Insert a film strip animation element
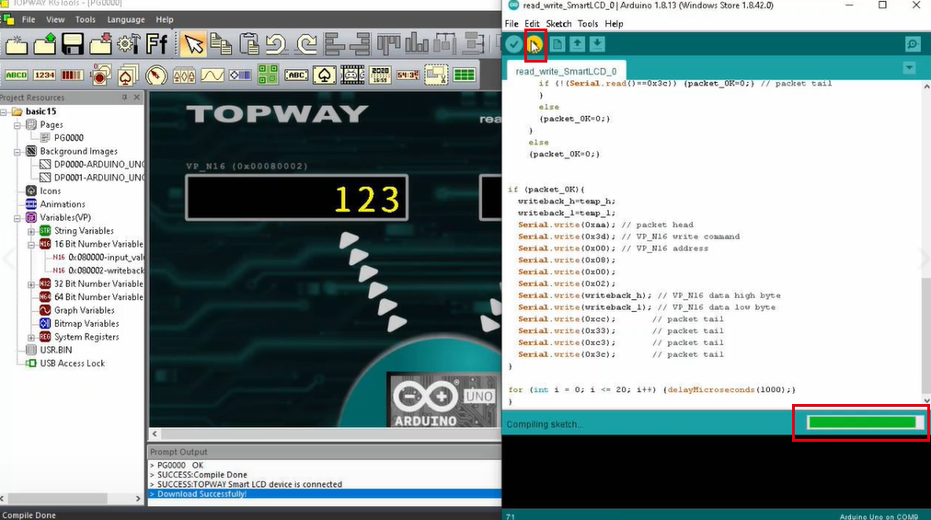The image size is (931, 520). [352, 75]
